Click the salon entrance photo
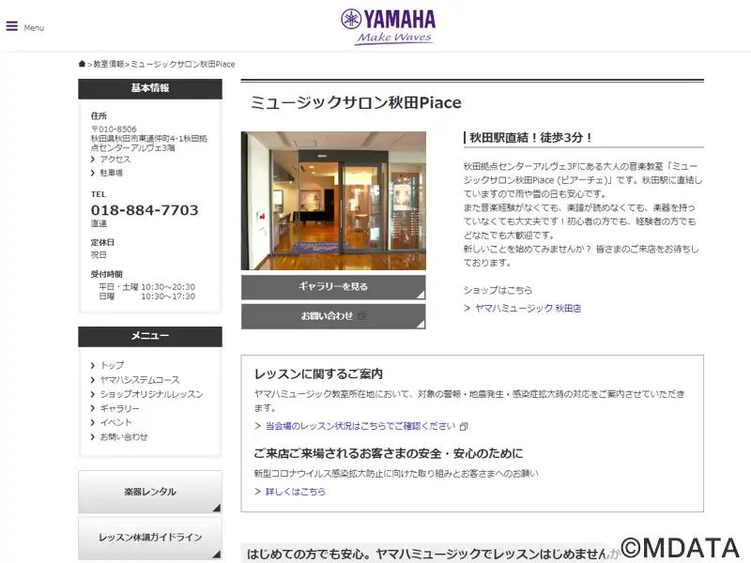 pyautogui.click(x=333, y=201)
